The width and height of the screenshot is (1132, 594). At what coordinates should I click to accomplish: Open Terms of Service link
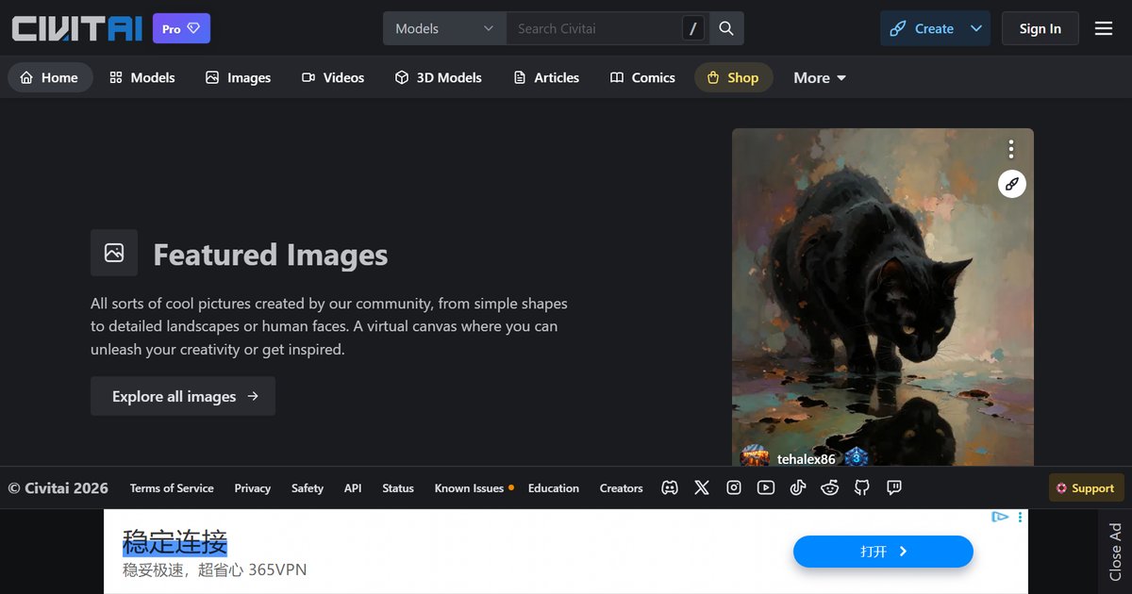click(x=172, y=487)
